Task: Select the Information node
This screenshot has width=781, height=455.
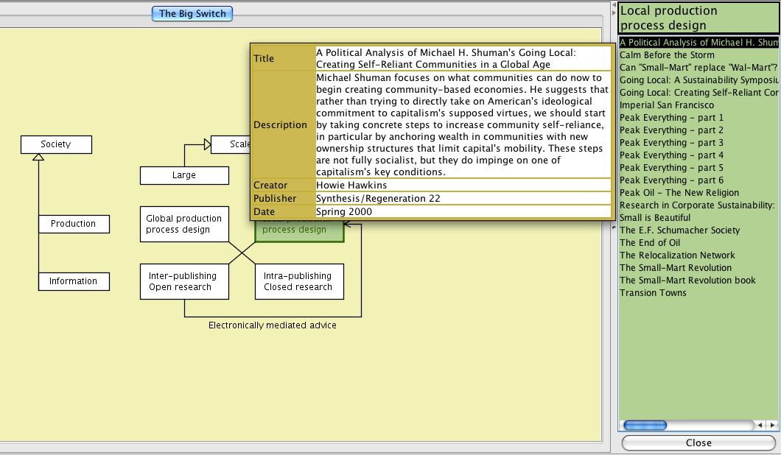Action: click(73, 281)
